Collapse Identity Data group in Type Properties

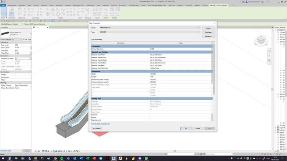(212, 98)
